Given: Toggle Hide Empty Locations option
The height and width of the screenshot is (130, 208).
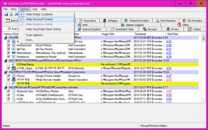Looking at the screenshot, I should click(46, 14).
